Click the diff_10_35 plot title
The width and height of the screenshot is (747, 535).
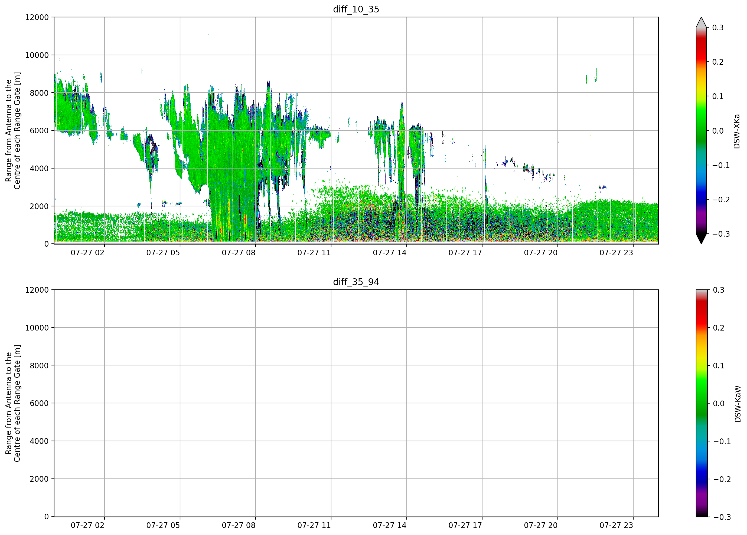[x=356, y=9]
